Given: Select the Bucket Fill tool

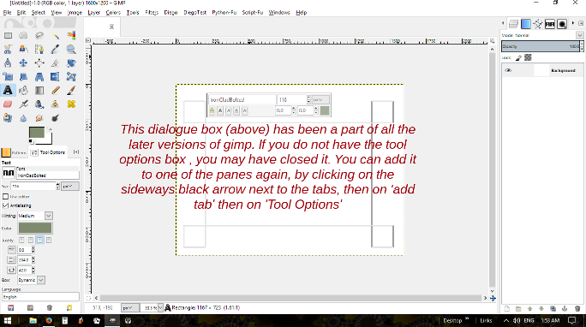Looking at the screenshot, I should pos(23,91).
